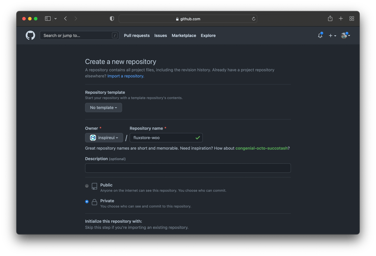Click the Description input field
The height and width of the screenshot is (256, 376).
(188, 168)
